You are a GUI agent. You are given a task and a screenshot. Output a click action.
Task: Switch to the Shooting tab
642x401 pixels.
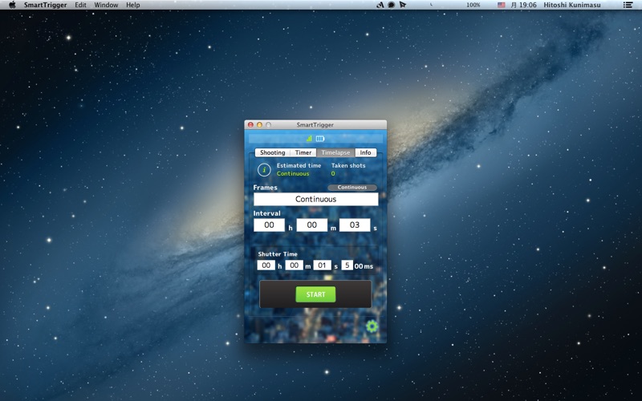tap(272, 152)
